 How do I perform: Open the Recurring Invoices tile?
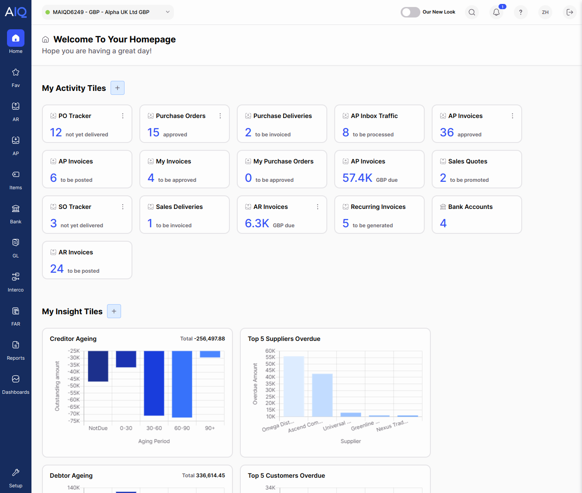pyautogui.click(x=379, y=215)
